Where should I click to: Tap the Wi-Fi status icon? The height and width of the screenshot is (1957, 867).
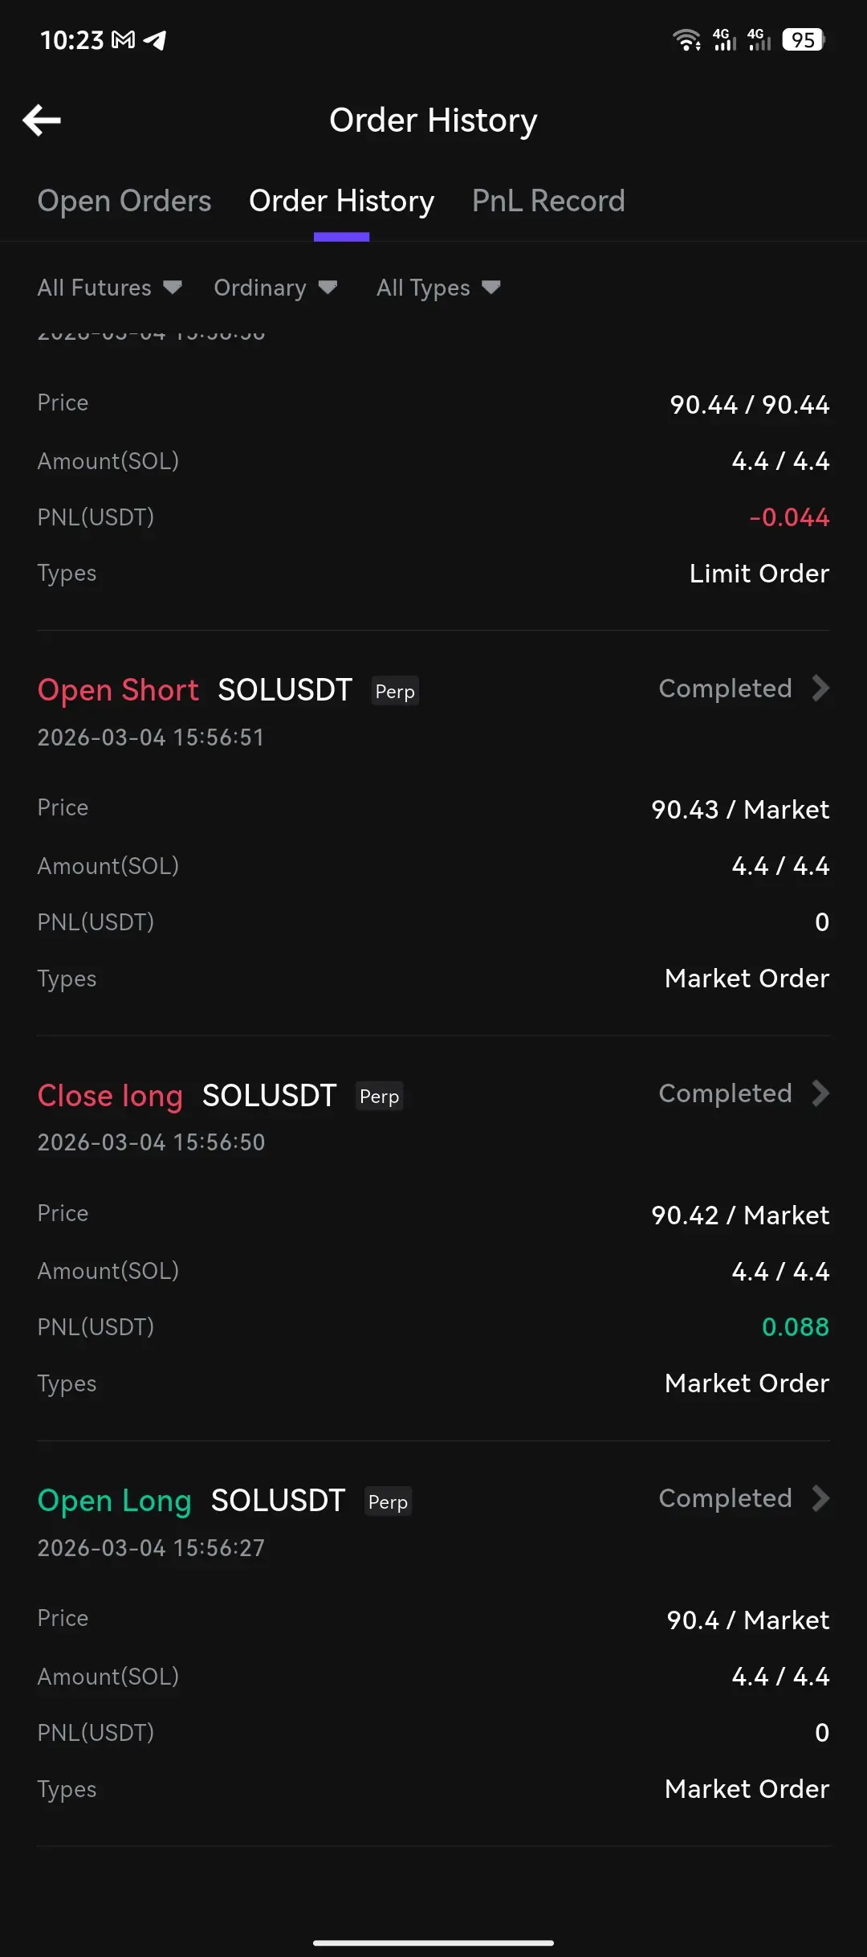click(686, 39)
